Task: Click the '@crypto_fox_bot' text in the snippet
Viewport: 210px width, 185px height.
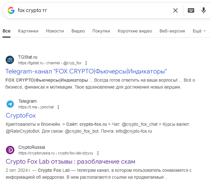Action: pyautogui.click(x=82, y=131)
